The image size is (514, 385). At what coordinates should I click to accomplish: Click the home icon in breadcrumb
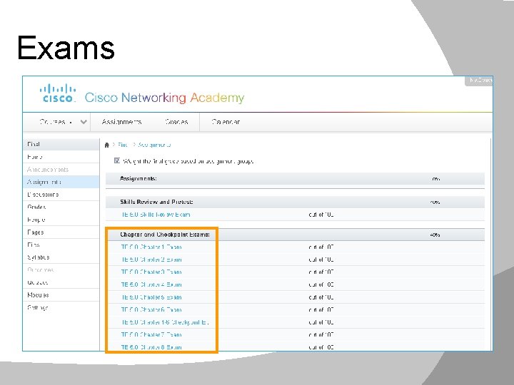pos(107,145)
